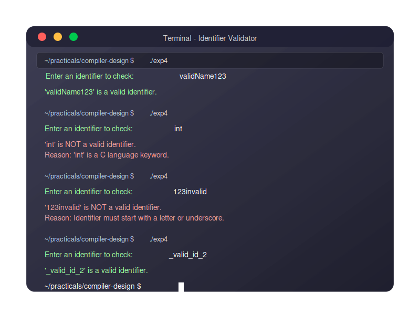Select the "'validName123' is a valid identifier" output
The height and width of the screenshot is (315, 420).
point(101,92)
